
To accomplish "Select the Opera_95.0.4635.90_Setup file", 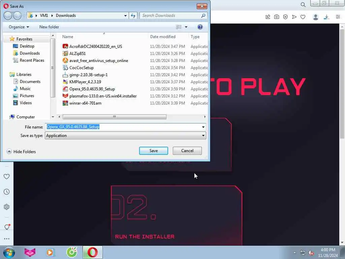I will click(92, 89).
